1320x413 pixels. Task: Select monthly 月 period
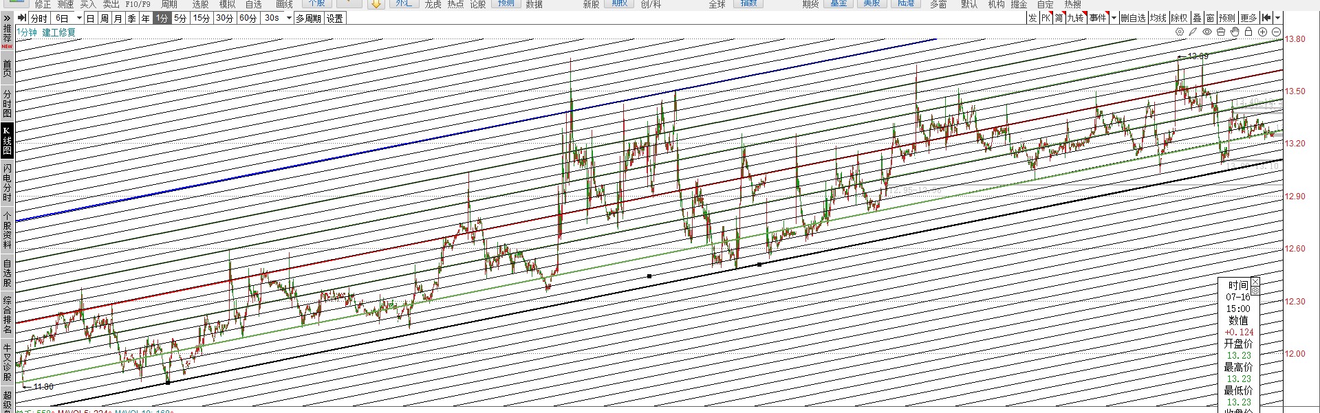(x=118, y=18)
